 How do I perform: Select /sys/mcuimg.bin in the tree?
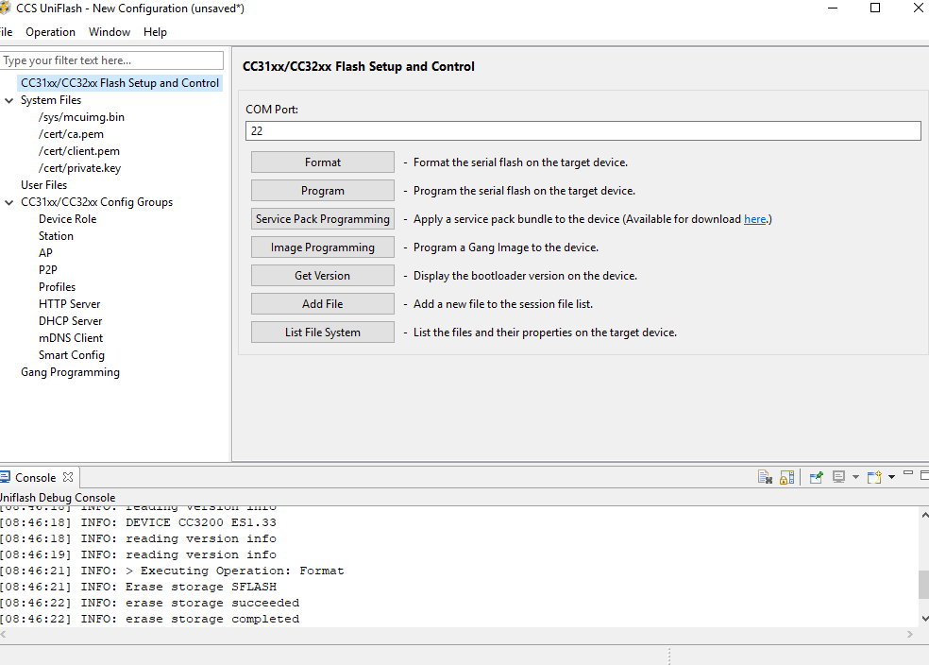tap(81, 117)
